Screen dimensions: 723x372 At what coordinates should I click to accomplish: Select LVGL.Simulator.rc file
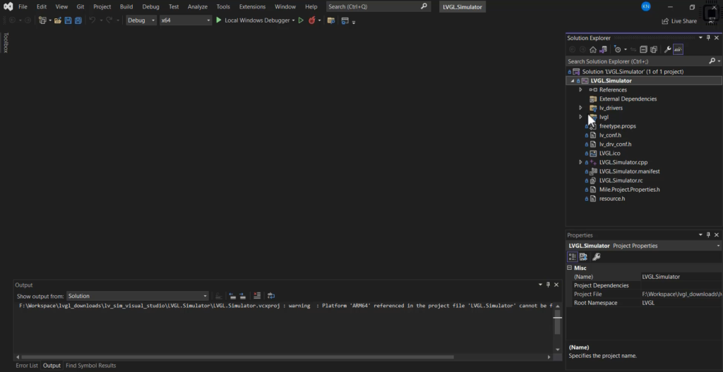pyautogui.click(x=621, y=180)
